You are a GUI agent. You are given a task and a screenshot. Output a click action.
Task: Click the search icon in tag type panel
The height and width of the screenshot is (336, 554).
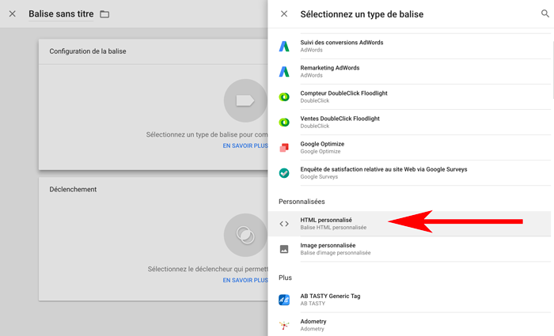click(x=545, y=14)
